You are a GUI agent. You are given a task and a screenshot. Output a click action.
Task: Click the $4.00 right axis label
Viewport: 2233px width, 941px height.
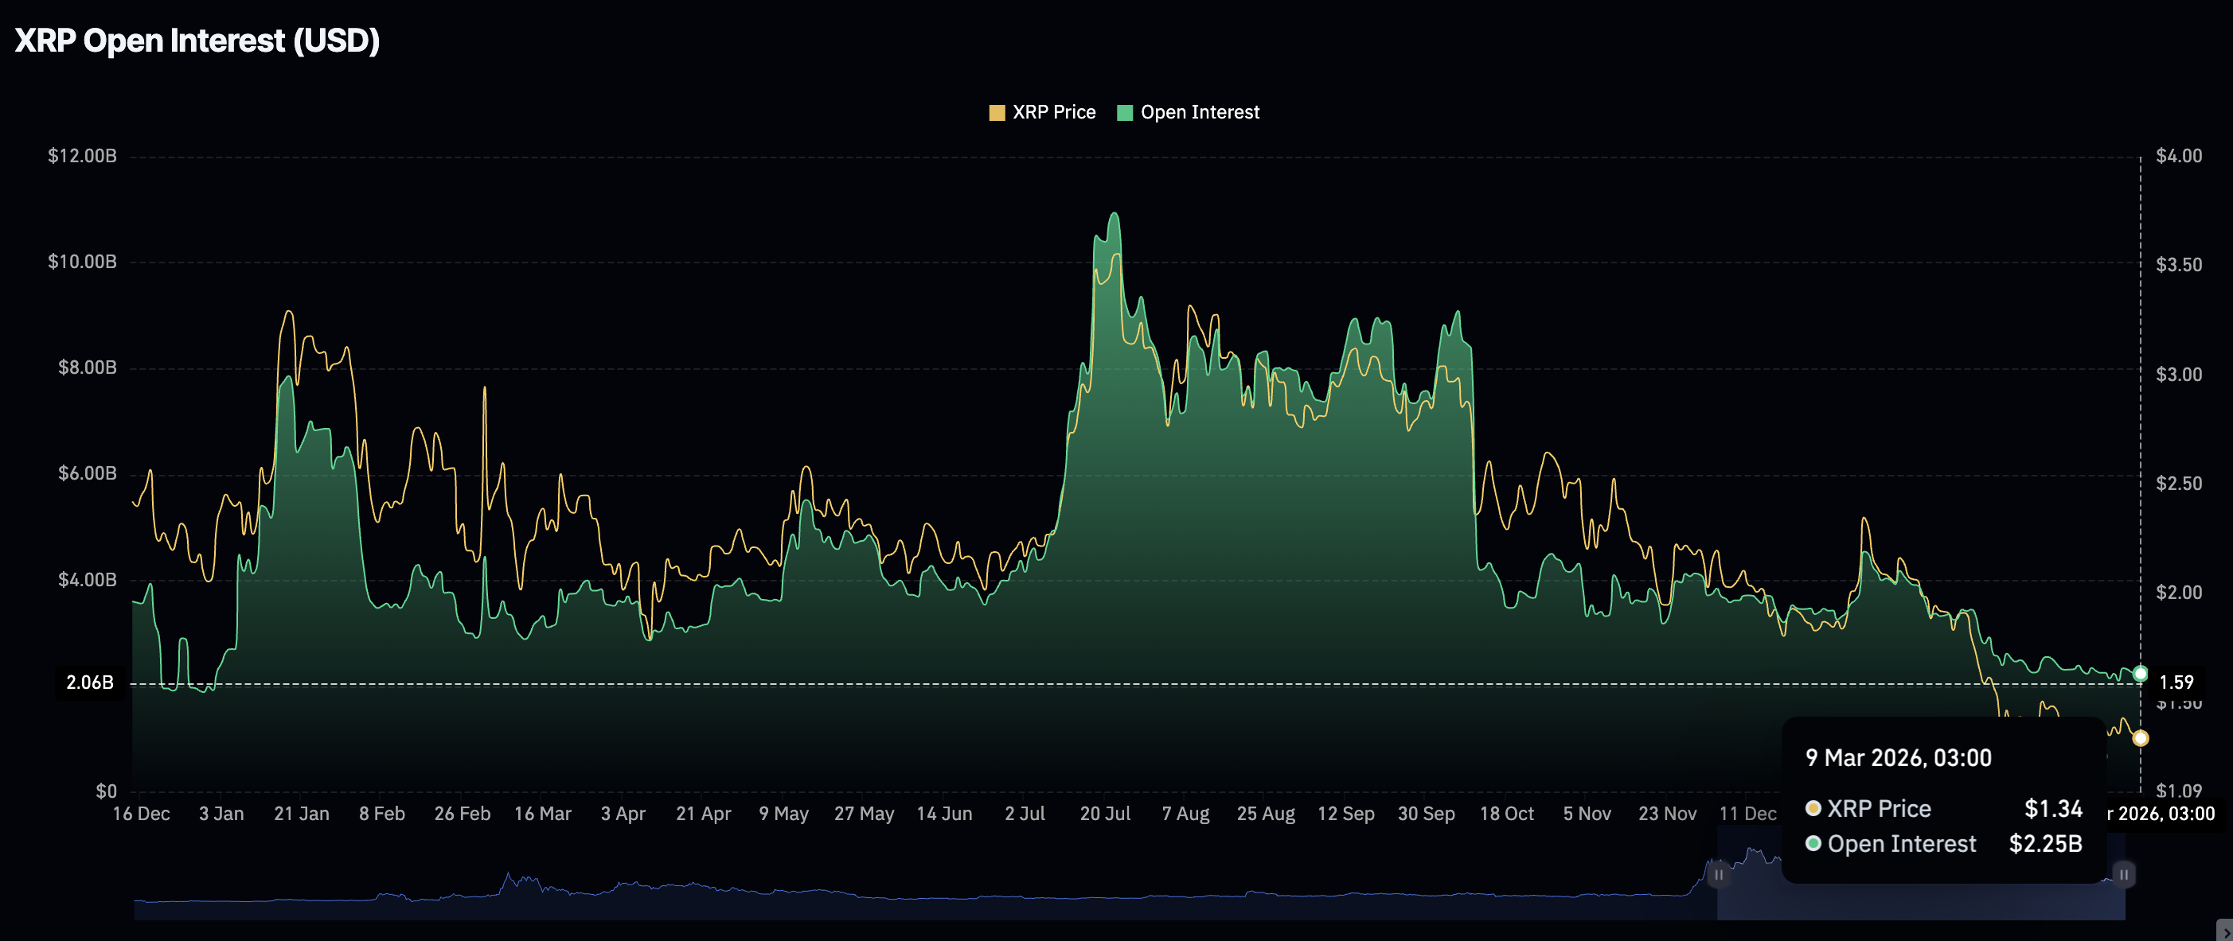coord(2178,156)
